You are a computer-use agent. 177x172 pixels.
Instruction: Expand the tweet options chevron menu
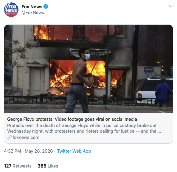(171, 6)
